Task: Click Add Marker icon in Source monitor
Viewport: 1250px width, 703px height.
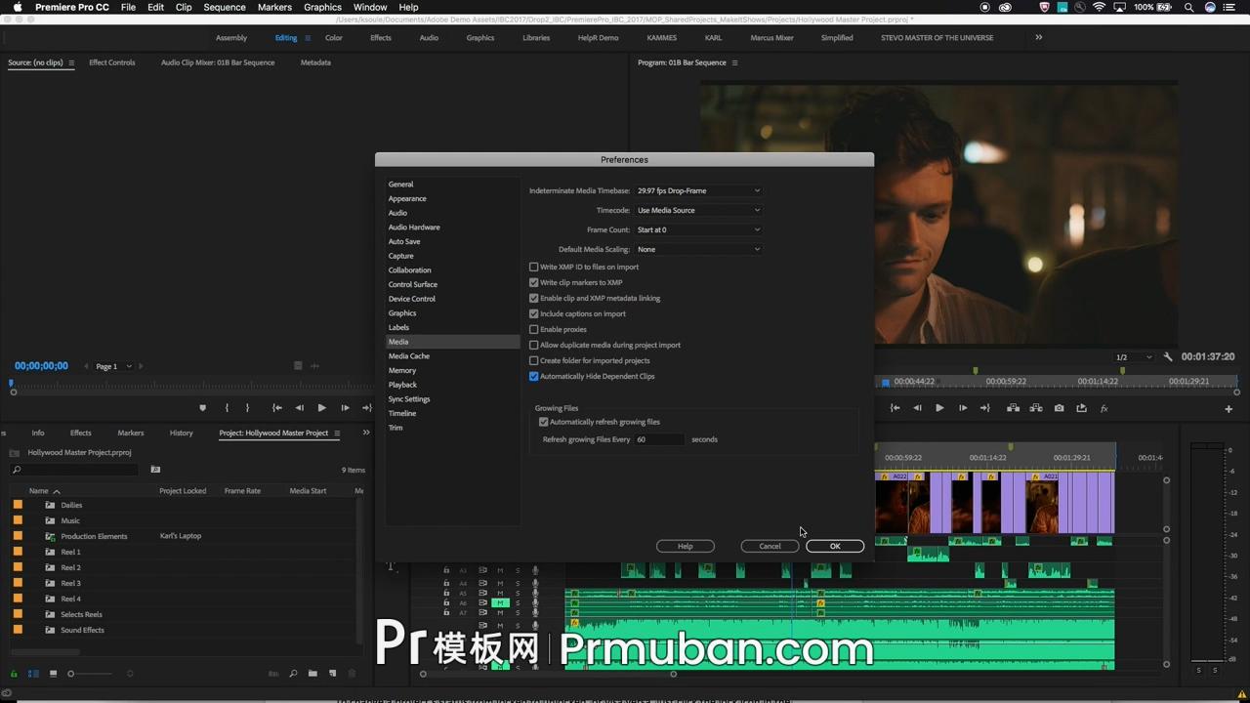Action: click(x=203, y=408)
